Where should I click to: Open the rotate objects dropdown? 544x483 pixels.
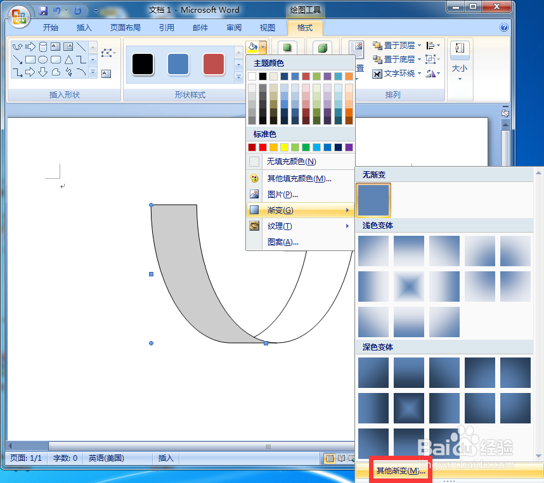pyautogui.click(x=433, y=74)
